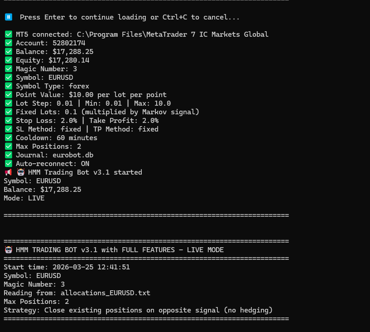
Task: Click the Mode: LIVE line
Action: pos(24,198)
